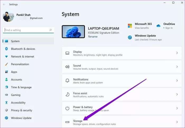Expand the Focus assist row chevron

pos(177,94)
